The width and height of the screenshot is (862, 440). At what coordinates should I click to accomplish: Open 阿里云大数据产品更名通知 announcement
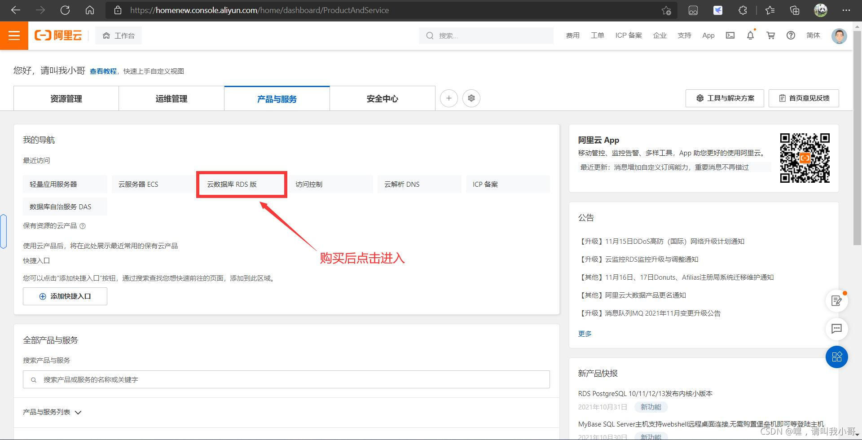tap(632, 295)
